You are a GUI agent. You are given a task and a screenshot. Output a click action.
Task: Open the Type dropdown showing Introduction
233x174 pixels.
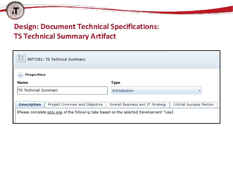pos(156,91)
